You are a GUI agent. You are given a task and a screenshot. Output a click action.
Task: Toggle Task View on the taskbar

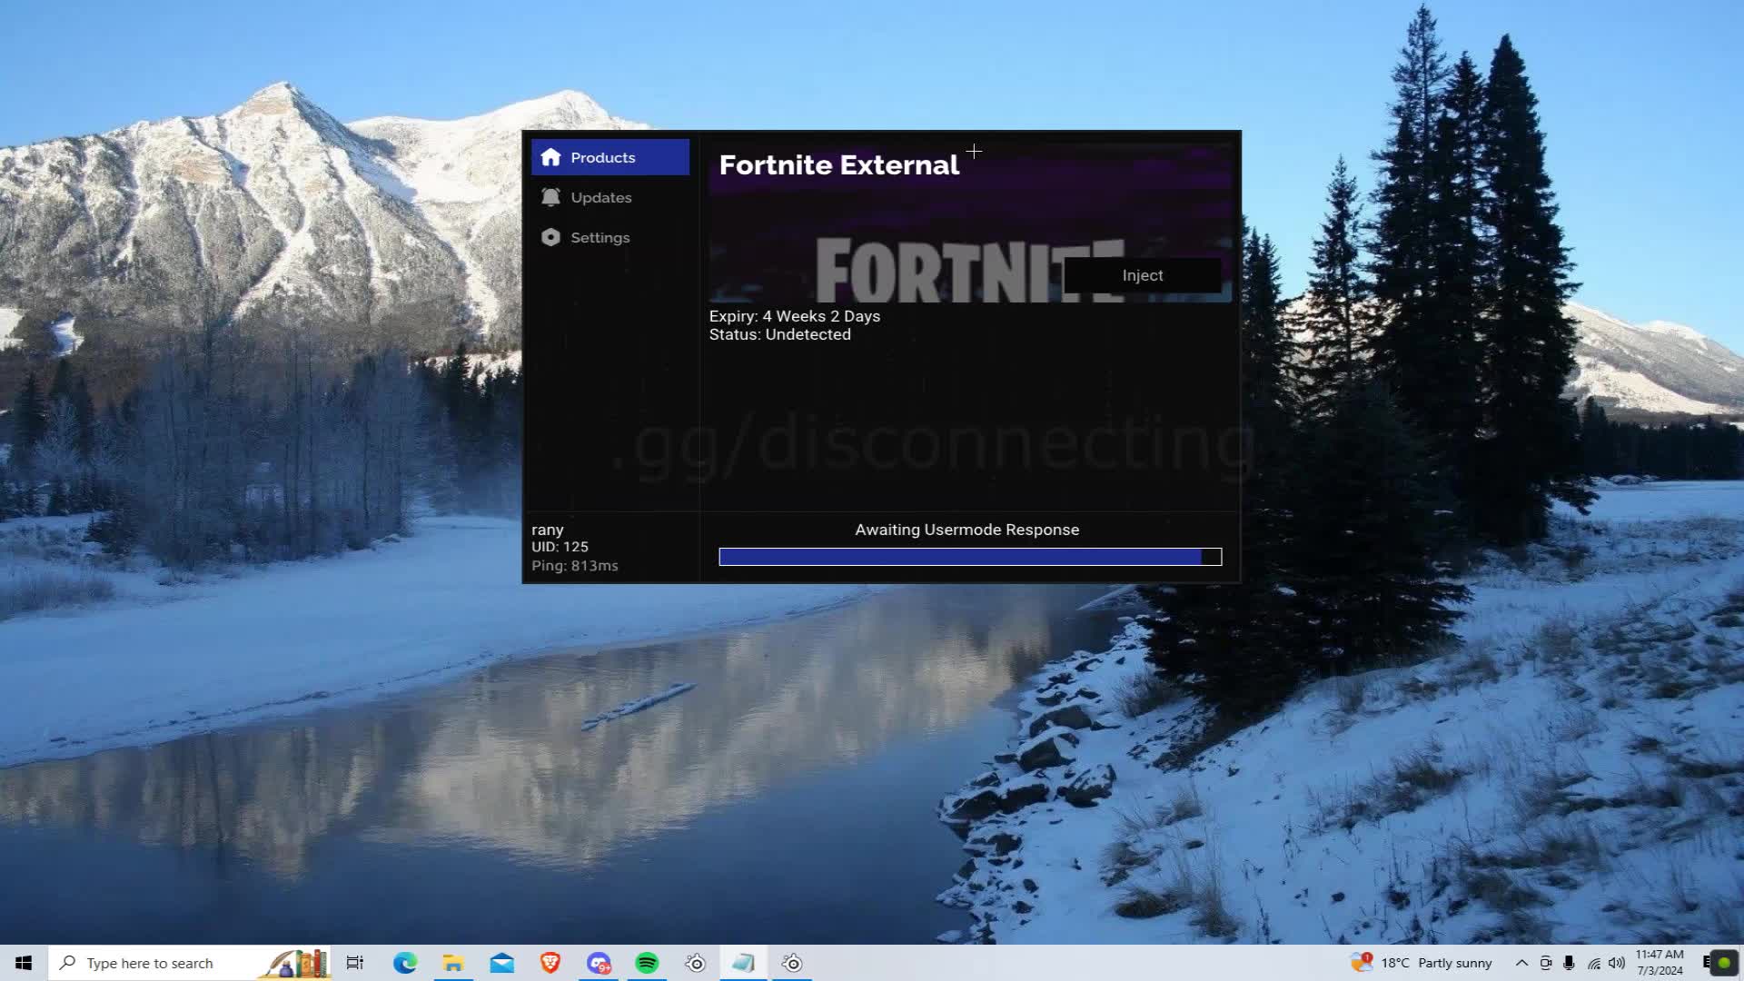tap(354, 963)
